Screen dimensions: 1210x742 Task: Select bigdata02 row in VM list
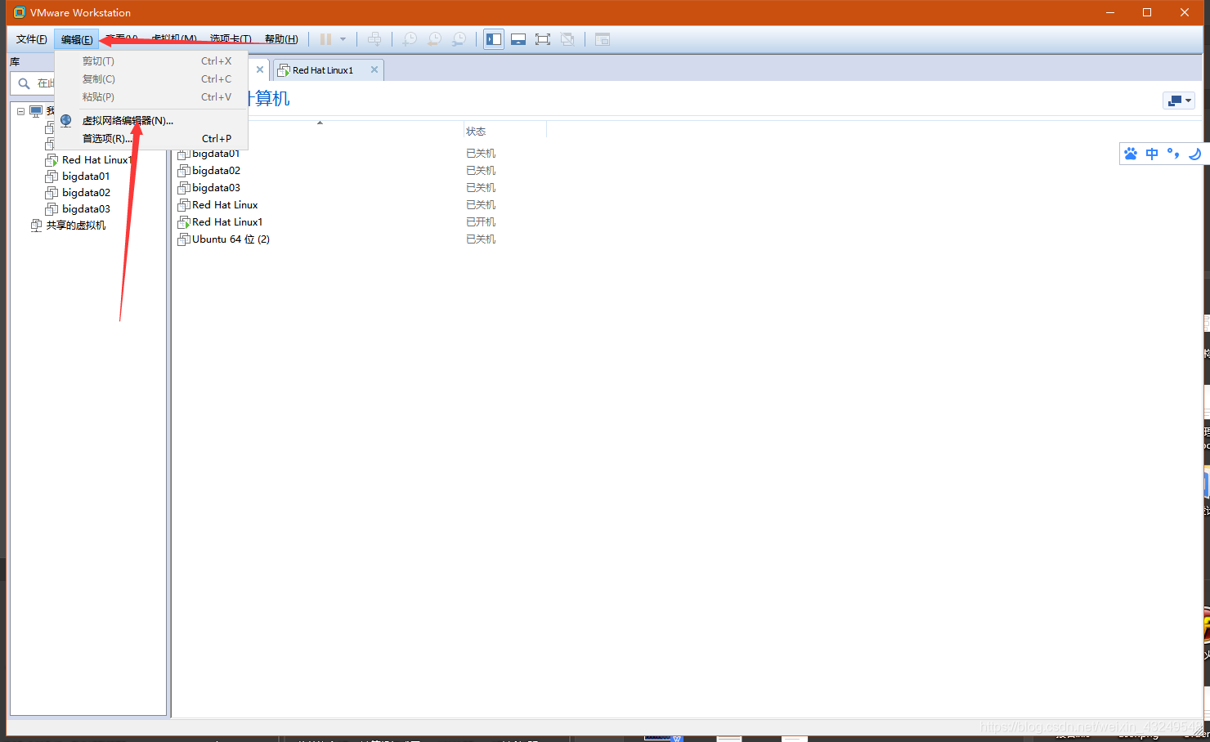[216, 171]
